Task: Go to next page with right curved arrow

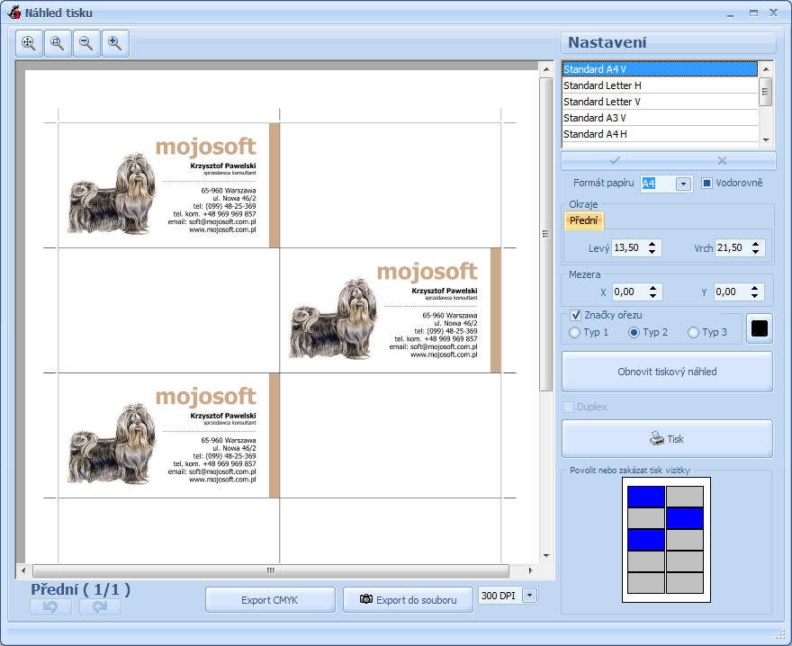Action: tap(100, 606)
